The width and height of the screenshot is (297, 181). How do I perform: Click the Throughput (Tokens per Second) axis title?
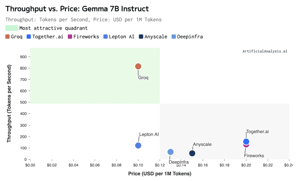(x=9, y=103)
